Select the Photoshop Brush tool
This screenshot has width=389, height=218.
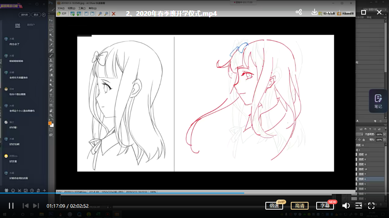[51, 55]
